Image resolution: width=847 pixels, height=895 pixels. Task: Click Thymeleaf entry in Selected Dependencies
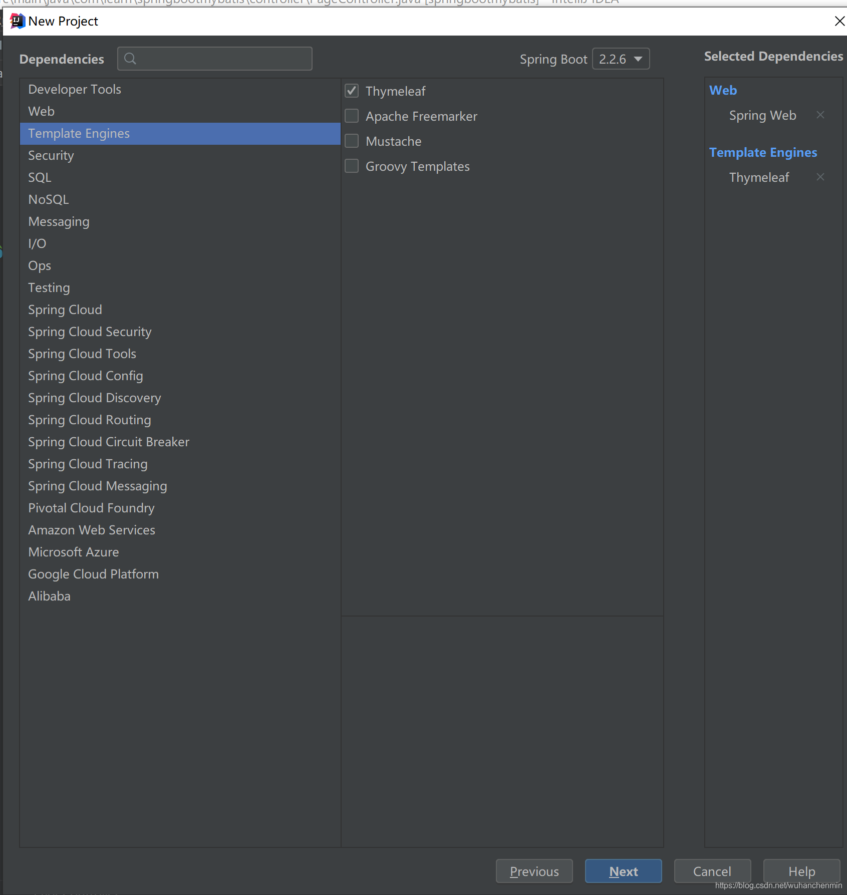pyautogui.click(x=759, y=178)
